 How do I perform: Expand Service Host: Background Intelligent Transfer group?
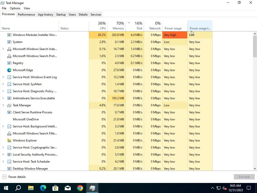pyautogui.click(x=3, y=126)
